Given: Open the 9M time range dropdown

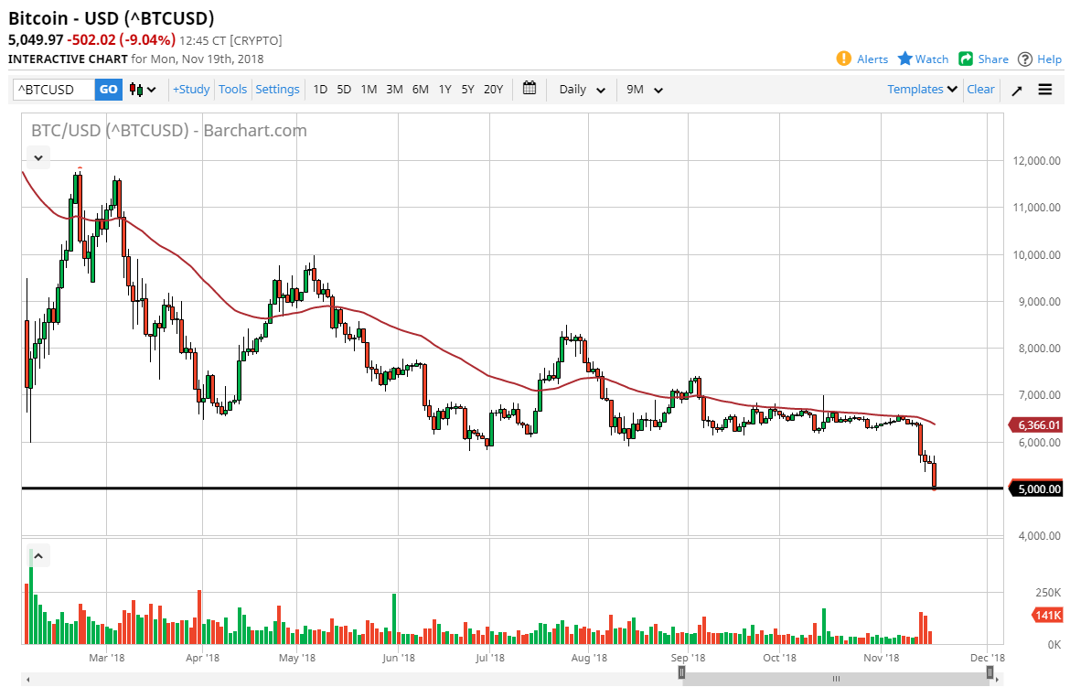Looking at the screenshot, I should [644, 89].
